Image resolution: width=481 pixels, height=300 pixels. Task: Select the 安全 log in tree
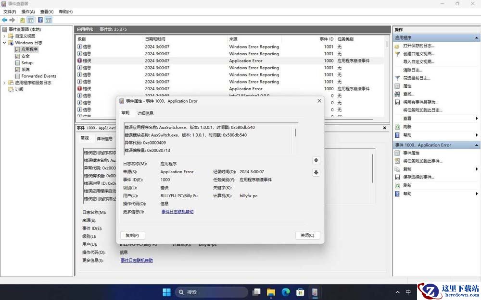pyautogui.click(x=25, y=56)
